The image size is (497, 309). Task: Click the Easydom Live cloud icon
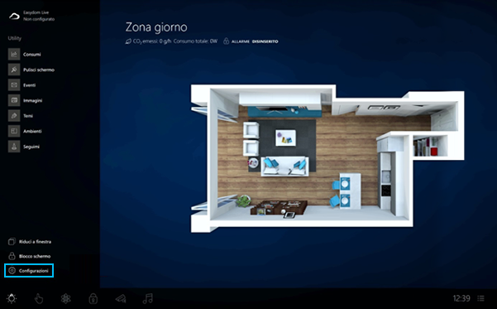pyautogui.click(x=14, y=16)
